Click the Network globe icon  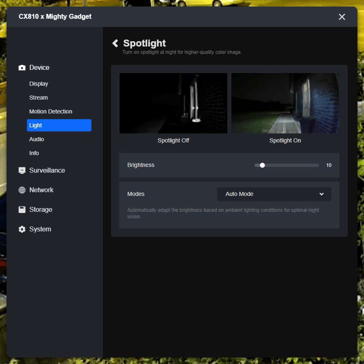[22, 190]
